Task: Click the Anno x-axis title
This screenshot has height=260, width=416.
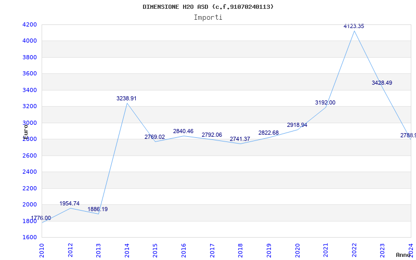Action: 403,255
